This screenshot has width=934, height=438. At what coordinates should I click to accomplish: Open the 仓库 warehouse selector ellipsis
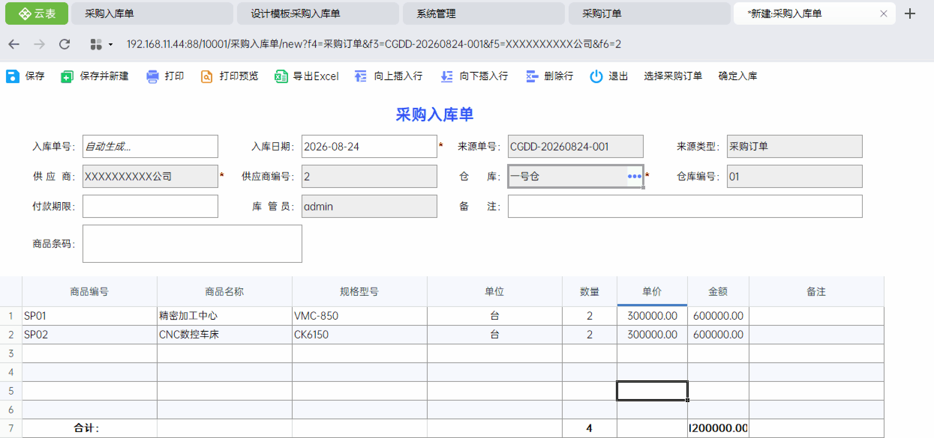[x=634, y=176]
